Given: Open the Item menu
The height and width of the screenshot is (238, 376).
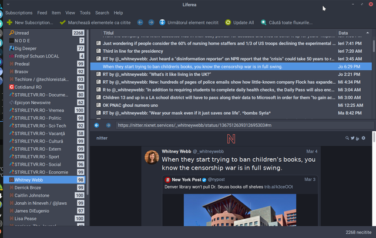Looking at the screenshot, I should 56,13.
